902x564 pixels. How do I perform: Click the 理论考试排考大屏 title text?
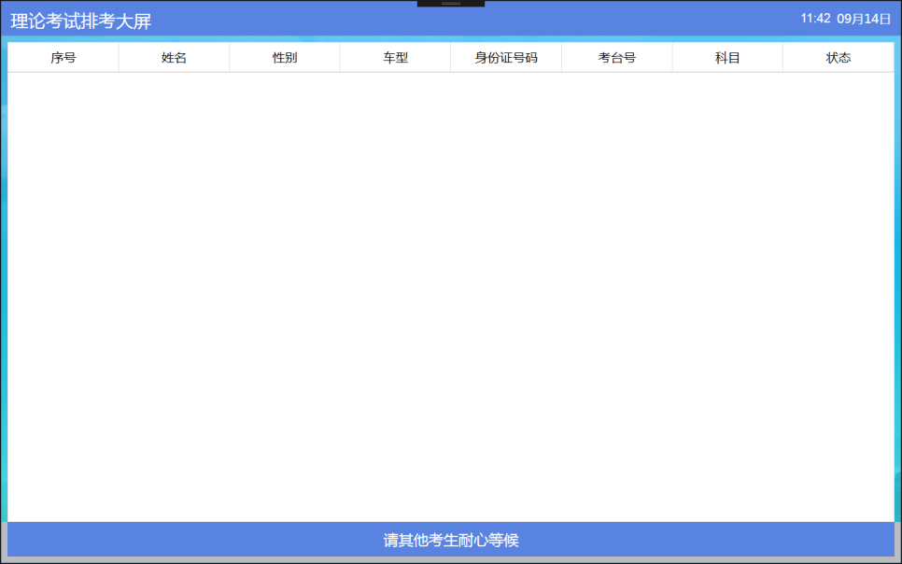tap(80, 21)
